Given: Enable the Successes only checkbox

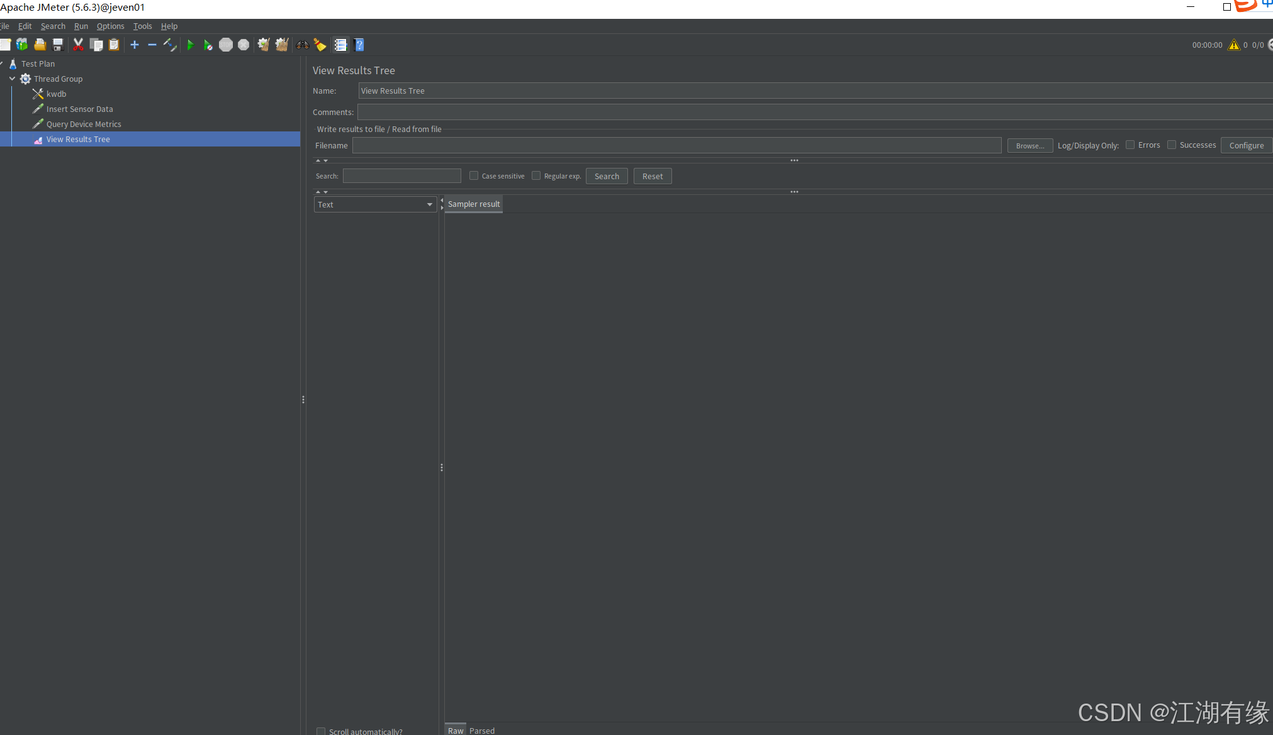Looking at the screenshot, I should pos(1172,145).
